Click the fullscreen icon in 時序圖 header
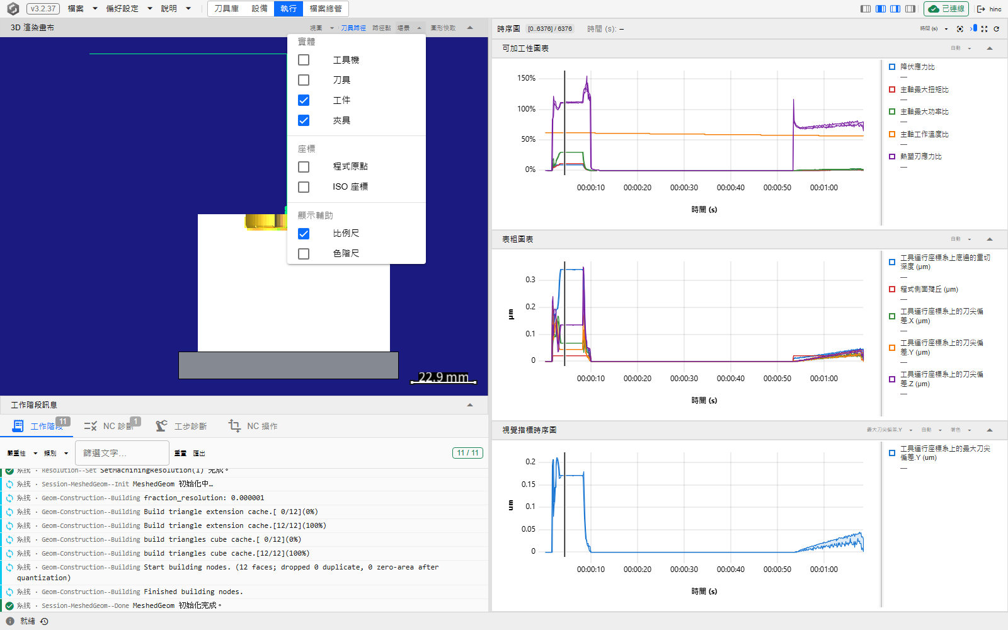 984,29
